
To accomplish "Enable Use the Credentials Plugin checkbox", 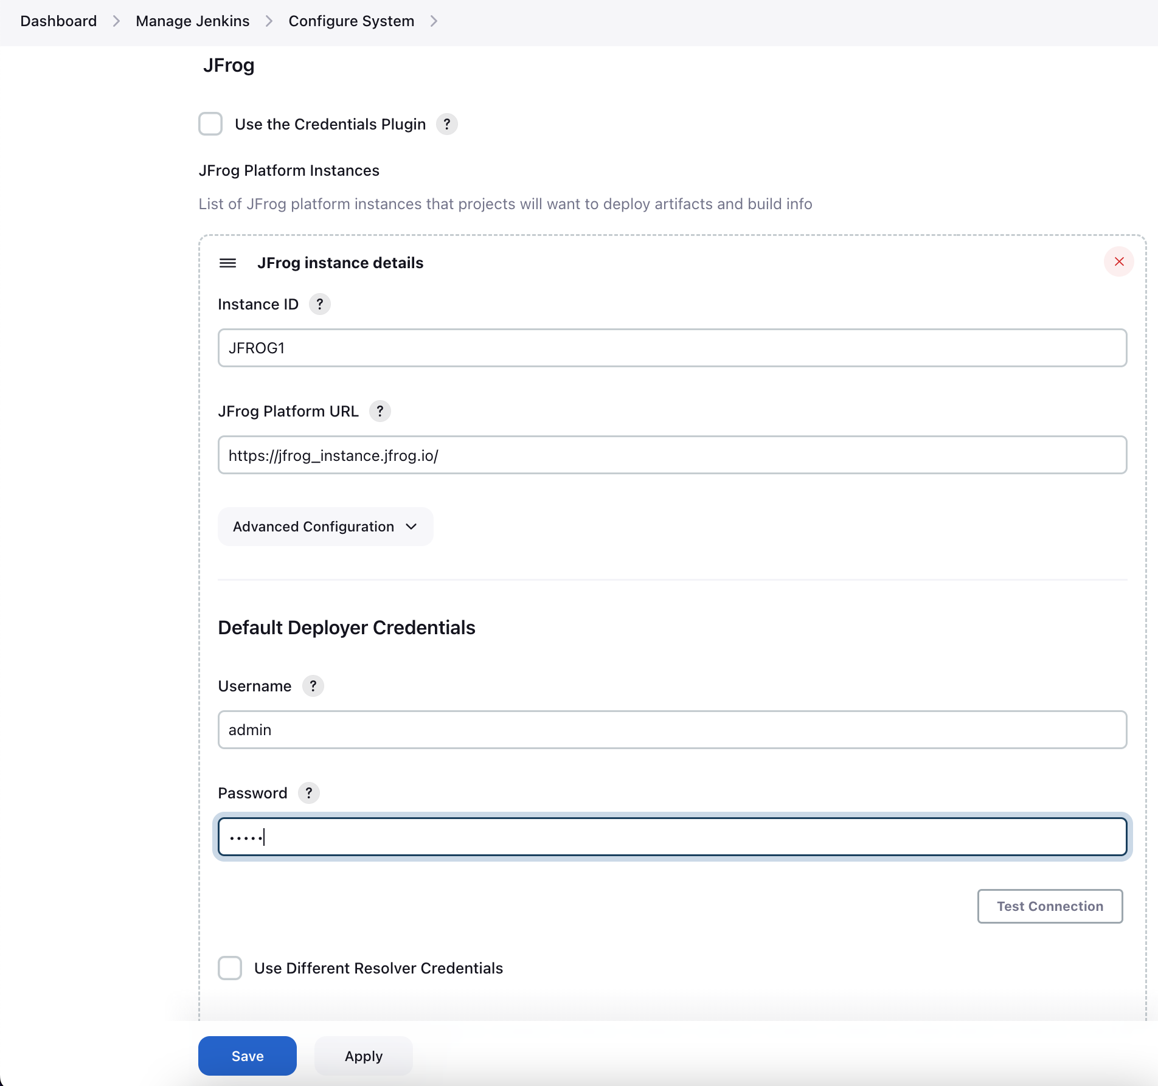I will 210,124.
